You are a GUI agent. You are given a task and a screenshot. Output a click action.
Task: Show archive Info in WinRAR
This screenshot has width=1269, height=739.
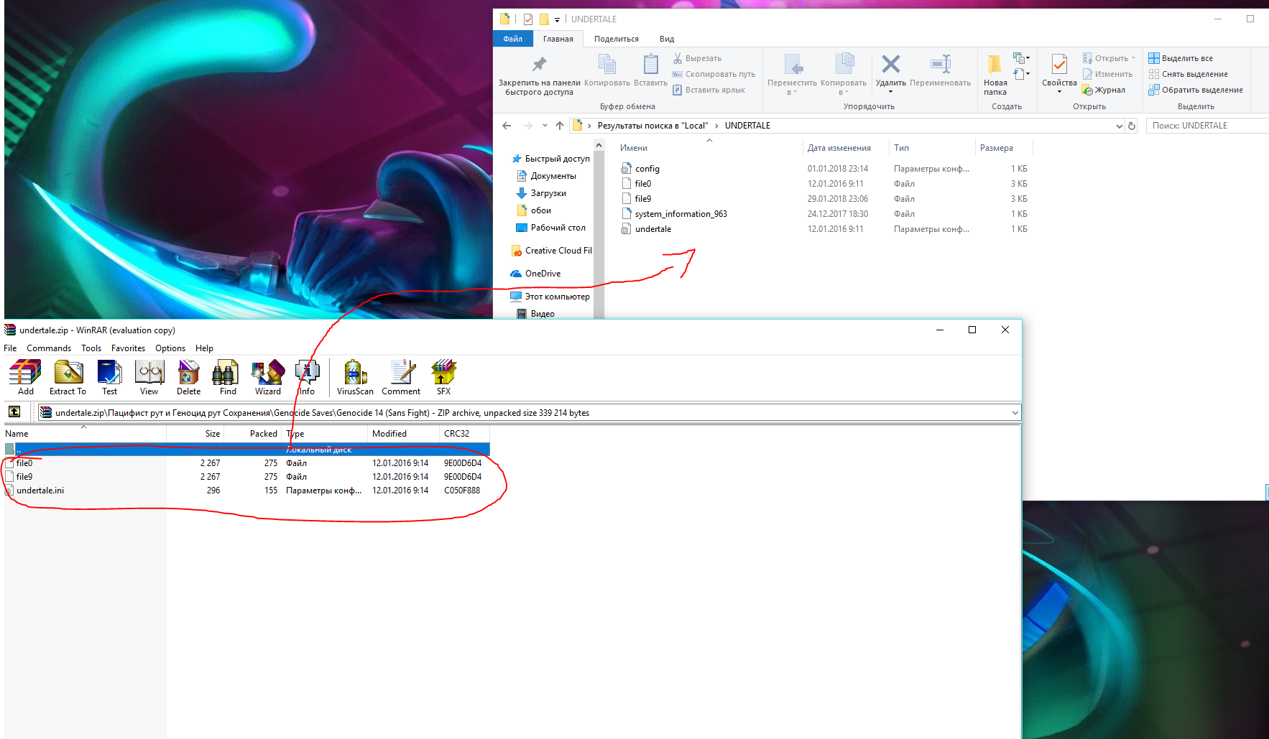(307, 377)
